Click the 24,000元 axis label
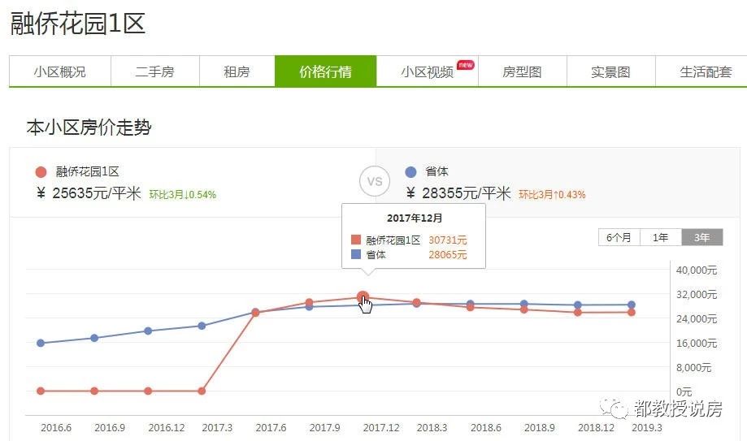The width and height of the screenshot is (747, 441). pyautogui.click(x=697, y=318)
